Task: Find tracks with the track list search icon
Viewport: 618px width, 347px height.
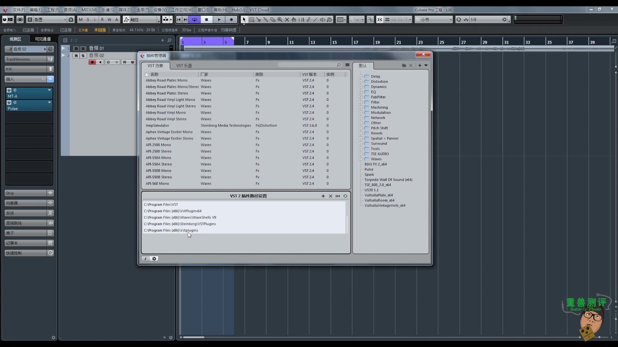Action: coord(169,40)
